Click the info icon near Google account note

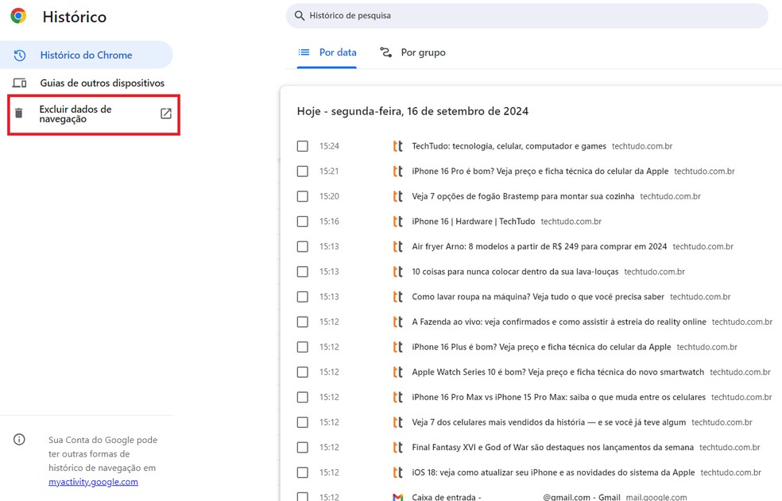(x=20, y=440)
